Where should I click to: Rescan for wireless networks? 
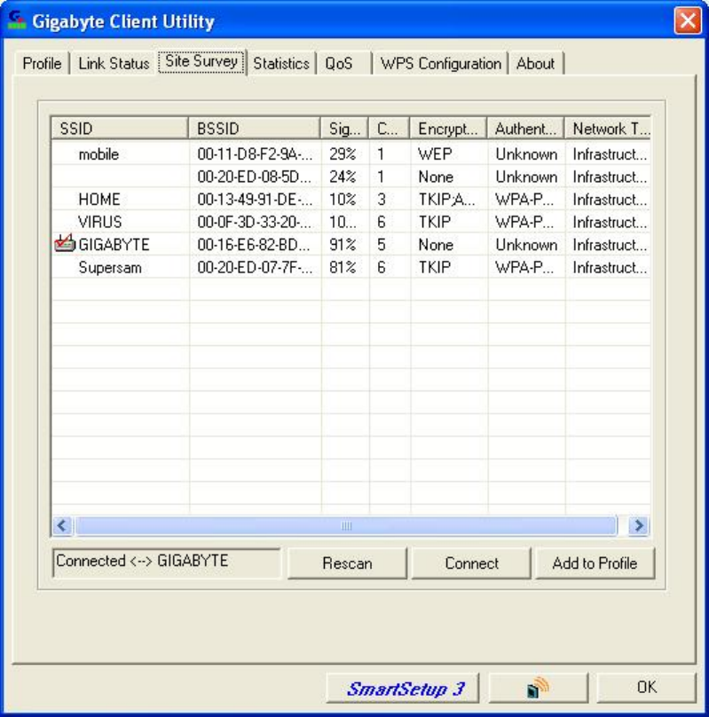coord(347,563)
